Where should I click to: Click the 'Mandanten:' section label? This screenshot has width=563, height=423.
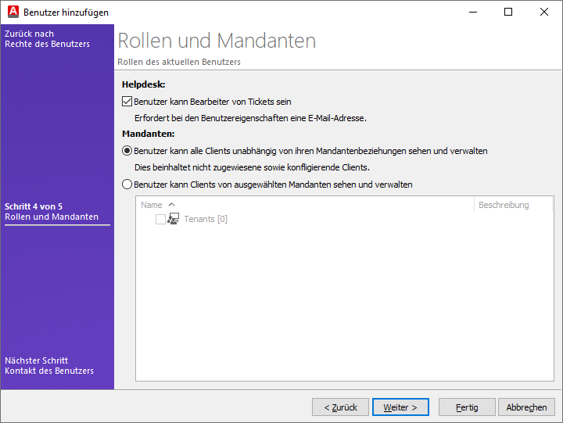[x=149, y=134]
